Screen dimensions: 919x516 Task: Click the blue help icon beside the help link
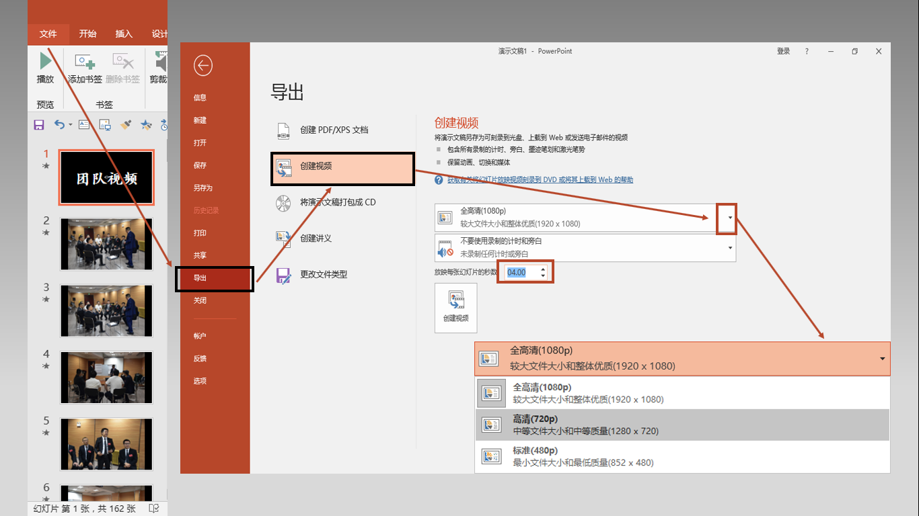(x=439, y=180)
